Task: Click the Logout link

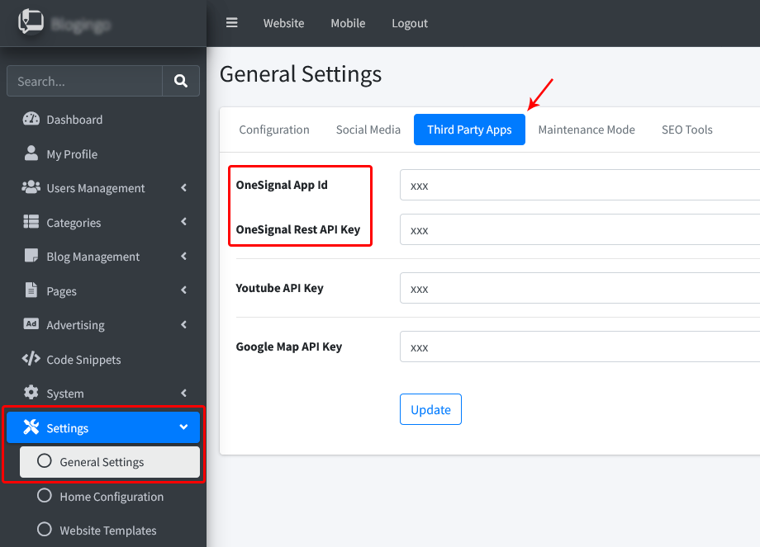Action: pyautogui.click(x=410, y=23)
